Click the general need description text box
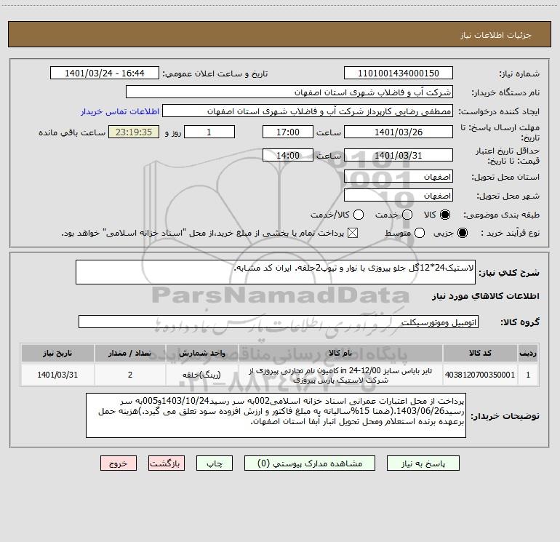Viewport: 560px width, 542px height. tap(276, 272)
